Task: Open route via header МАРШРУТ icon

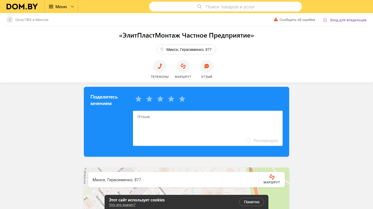Action: [x=183, y=66]
